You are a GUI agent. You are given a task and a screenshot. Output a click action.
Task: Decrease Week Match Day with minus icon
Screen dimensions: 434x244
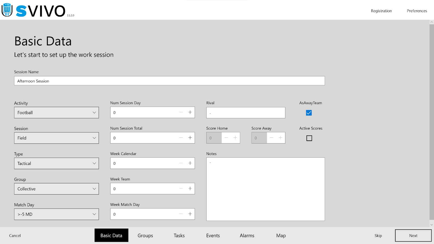tap(181, 214)
